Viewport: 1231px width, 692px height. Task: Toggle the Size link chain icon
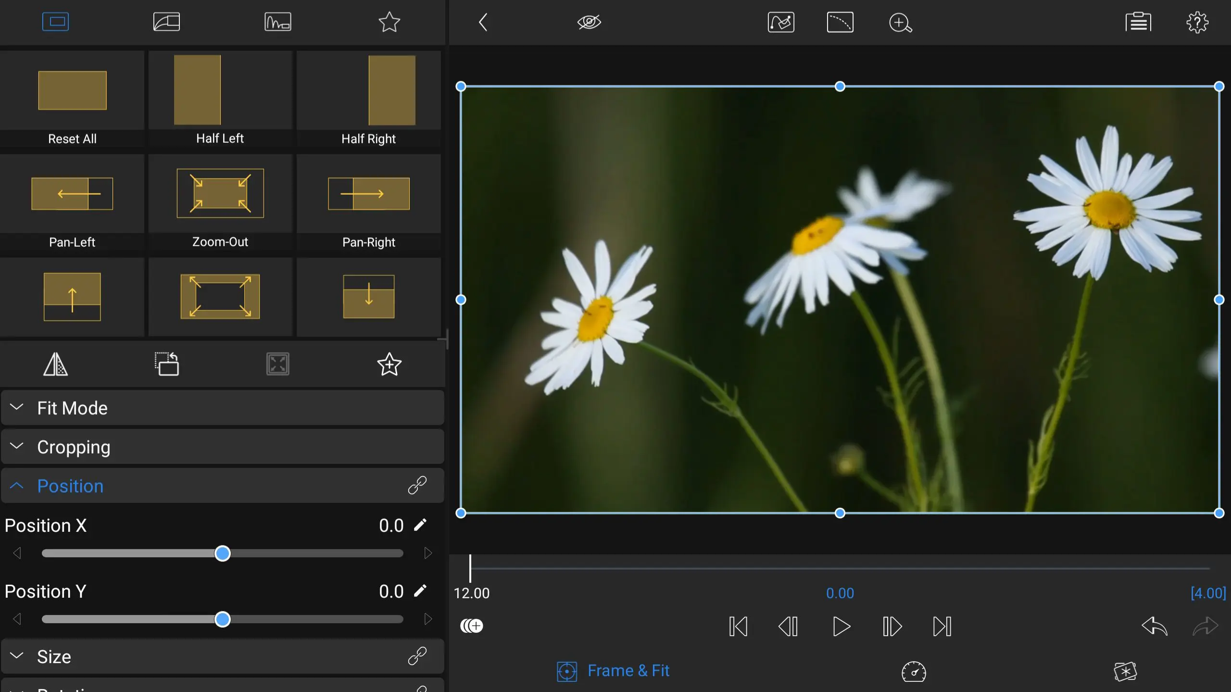tap(417, 656)
